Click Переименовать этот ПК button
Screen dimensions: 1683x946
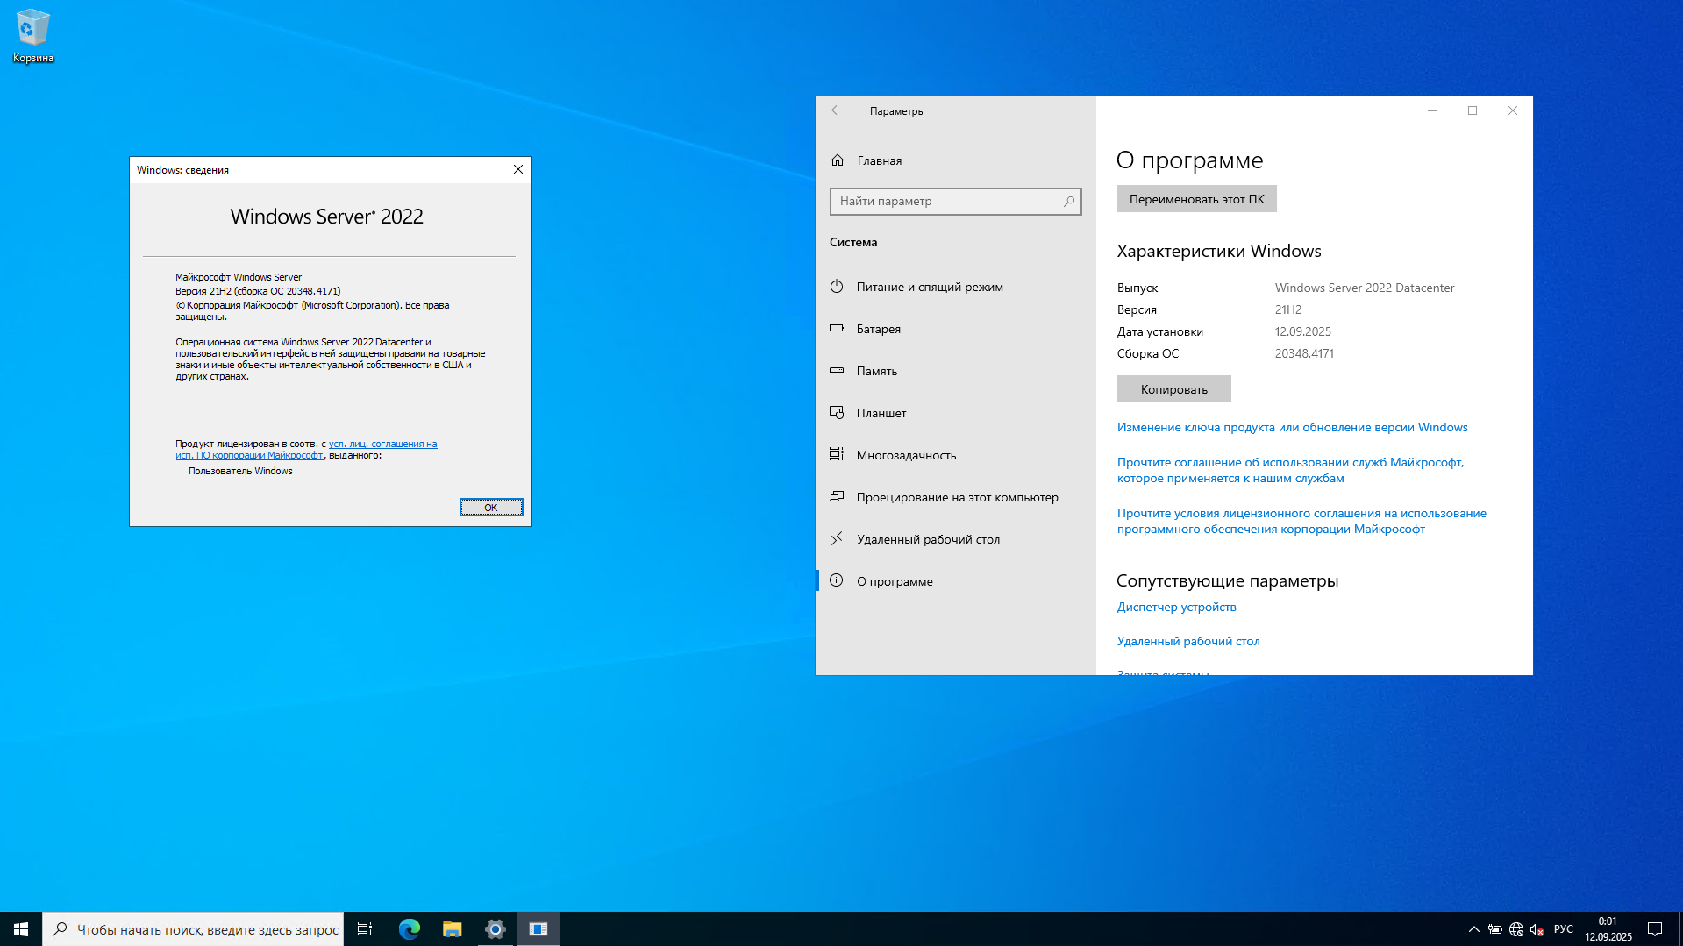point(1196,199)
